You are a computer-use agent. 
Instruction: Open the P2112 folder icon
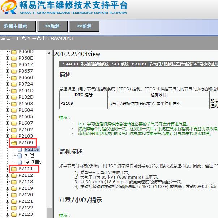(x=14, y=175)
